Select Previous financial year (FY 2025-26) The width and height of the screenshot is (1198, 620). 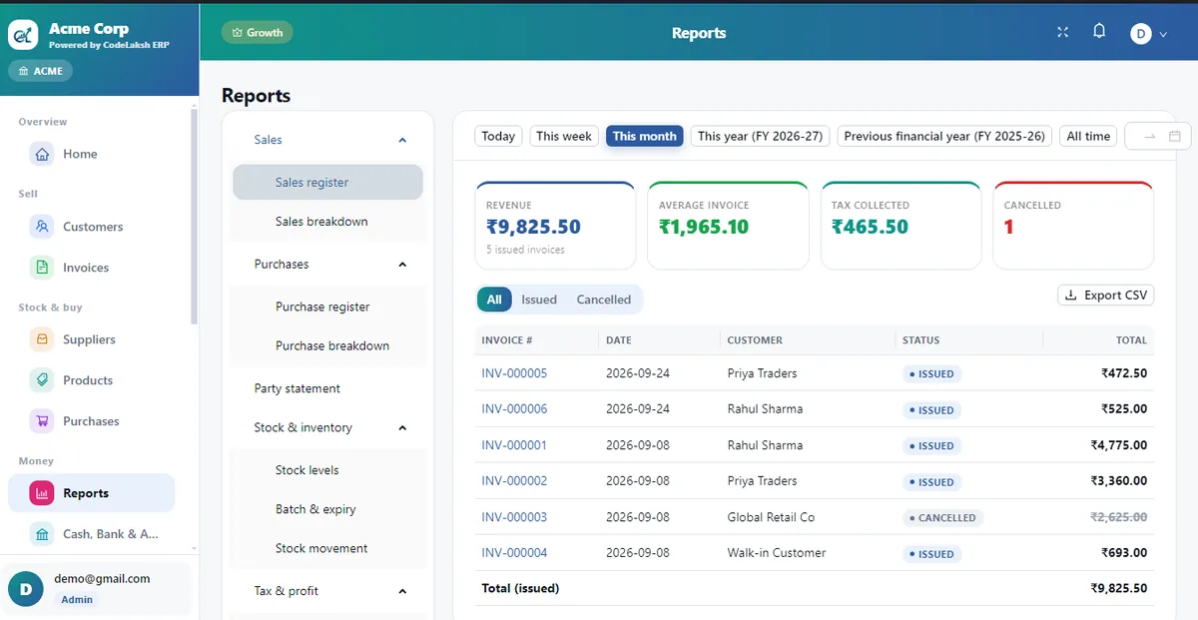pyautogui.click(x=944, y=136)
